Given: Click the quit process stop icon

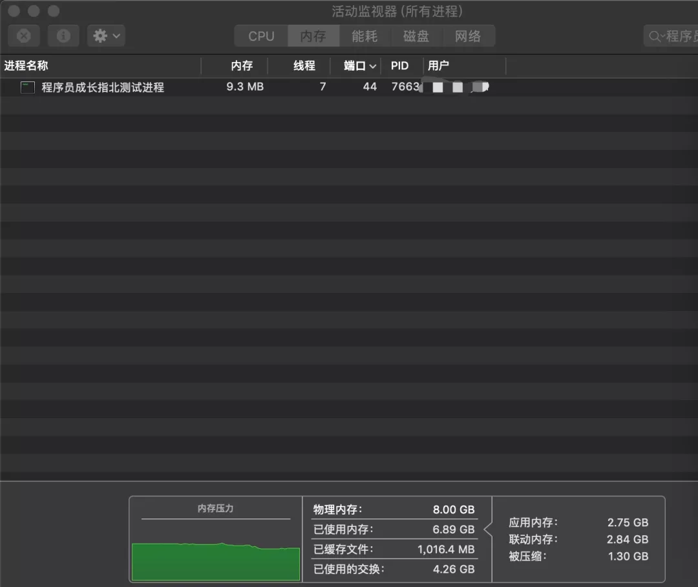Looking at the screenshot, I should pos(24,36).
